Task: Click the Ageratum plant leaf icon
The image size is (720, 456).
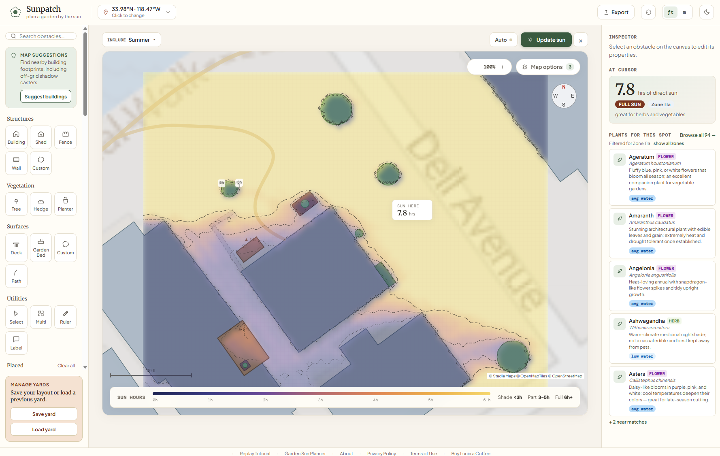Action: pyautogui.click(x=620, y=160)
